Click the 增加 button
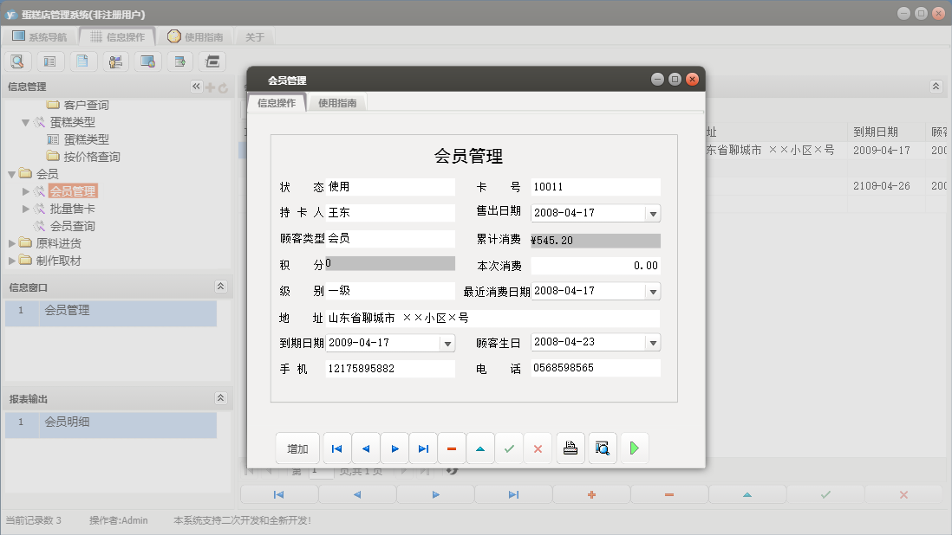This screenshot has height=535, width=952. pyautogui.click(x=297, y=448)
